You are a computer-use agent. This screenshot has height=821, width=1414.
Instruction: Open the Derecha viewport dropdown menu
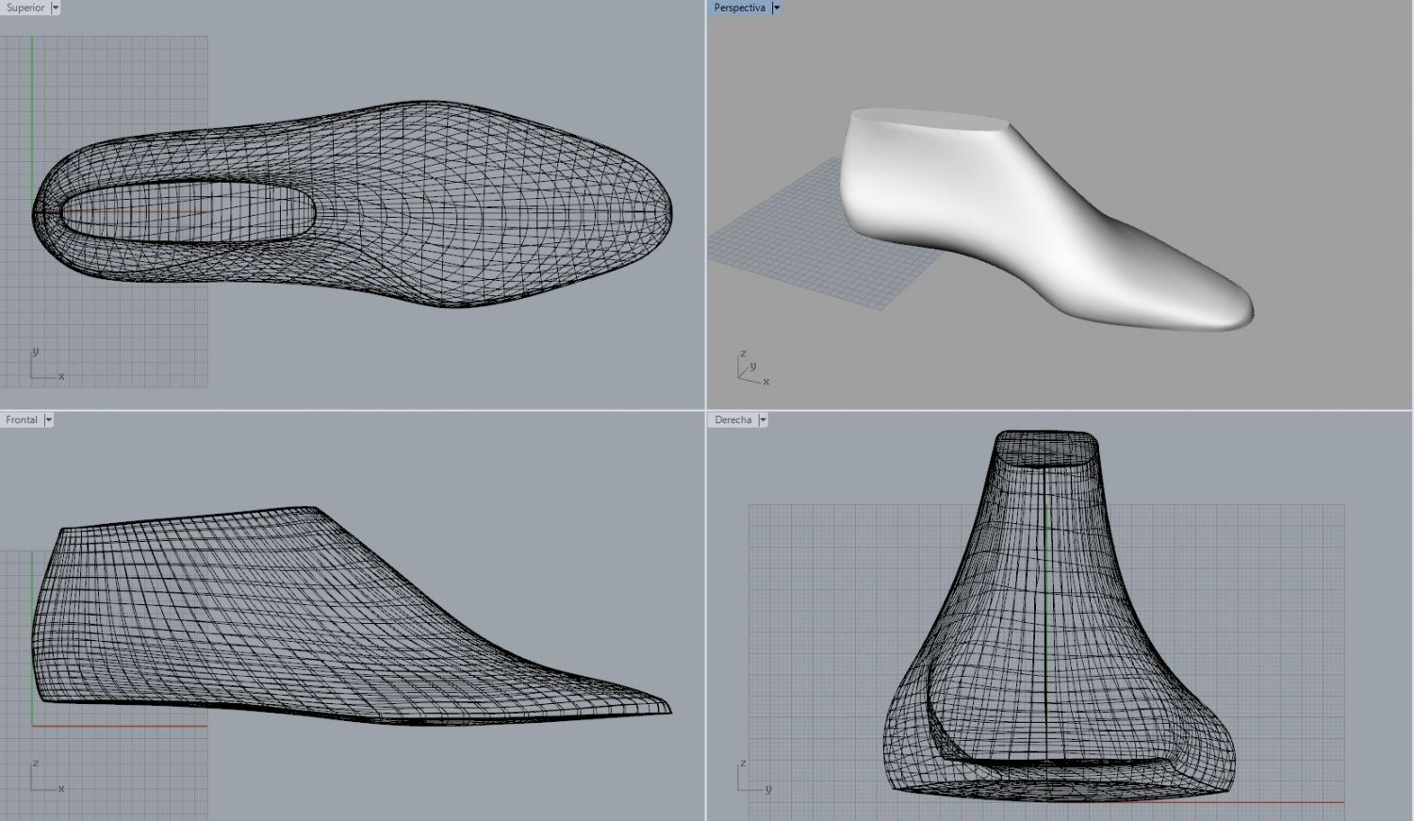[x=764, y=419]
